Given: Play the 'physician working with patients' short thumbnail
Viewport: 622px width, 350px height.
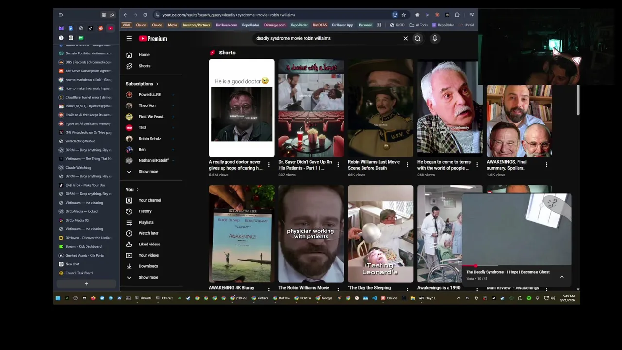Looking at the screenshot, I should point(311,234).
